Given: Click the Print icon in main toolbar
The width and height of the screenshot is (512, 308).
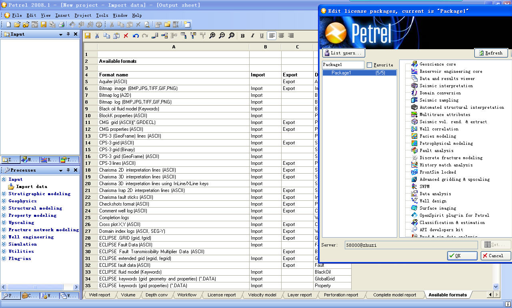Looking at the screenshot, I should [x=62, y=24].
